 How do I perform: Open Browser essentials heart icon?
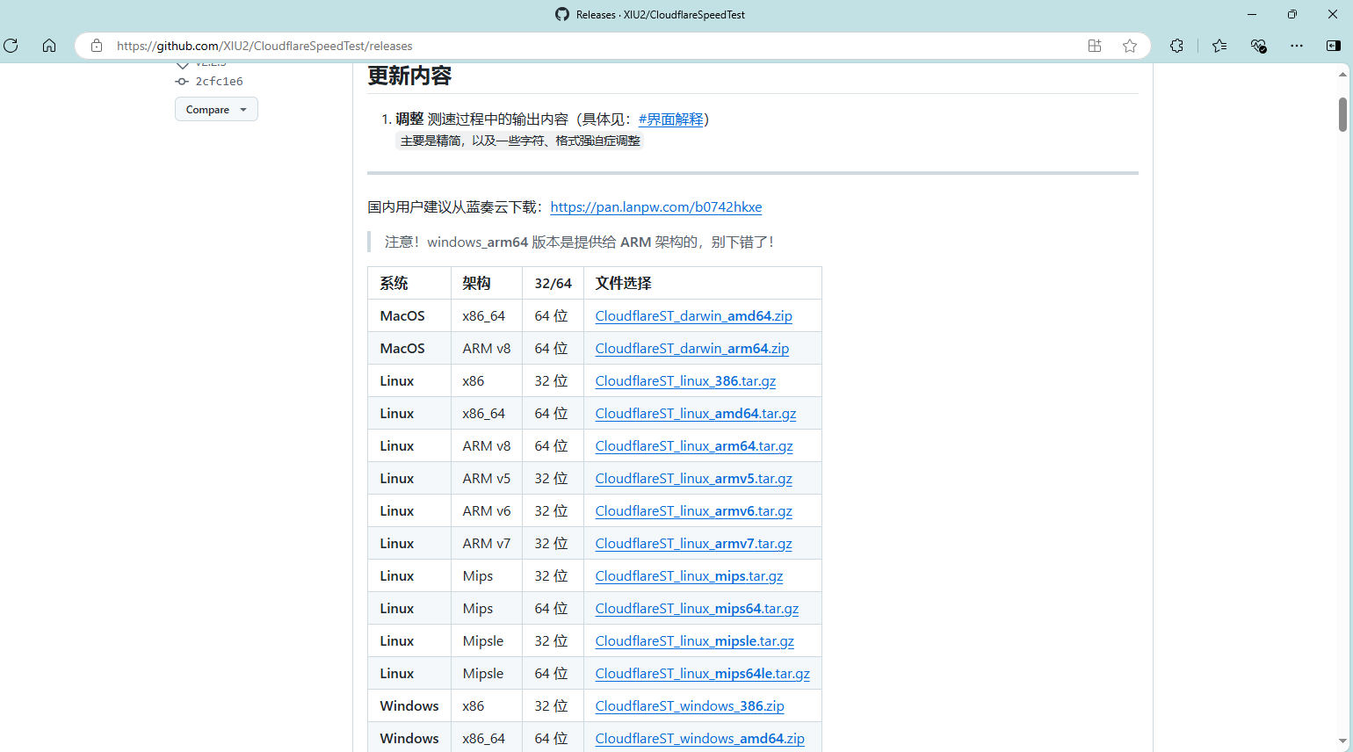(x=1258, y=46)
